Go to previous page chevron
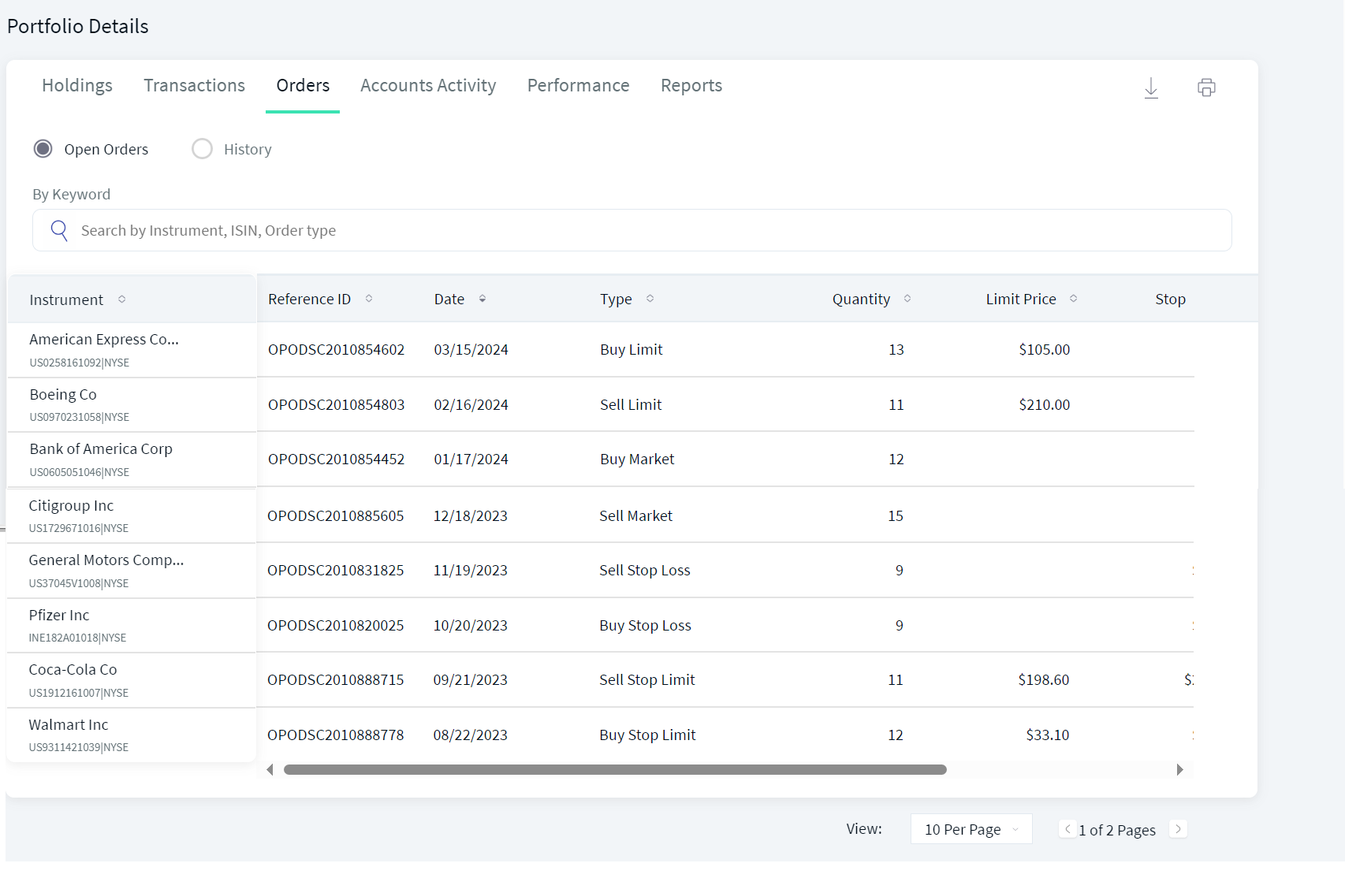Image resolution: width=1345 pixels, height=878 pixels. (x=1067, y=829)
